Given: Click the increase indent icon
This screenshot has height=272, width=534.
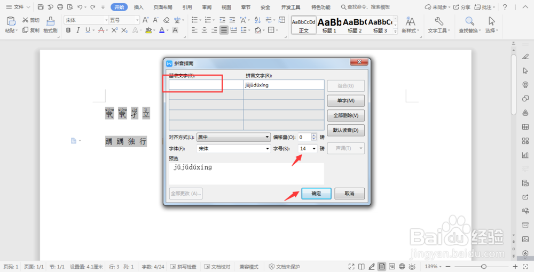Looking at the screenshot, I should tap(232, 20).
